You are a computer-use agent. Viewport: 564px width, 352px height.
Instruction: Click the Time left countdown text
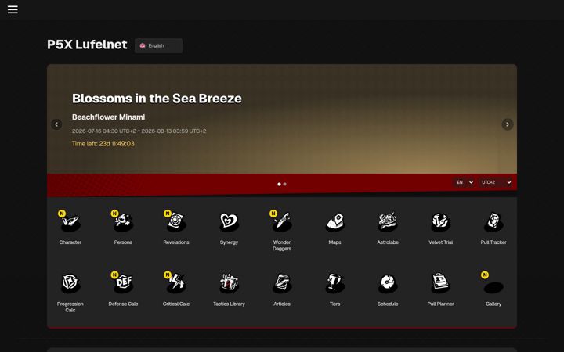[x=103, y=144]
